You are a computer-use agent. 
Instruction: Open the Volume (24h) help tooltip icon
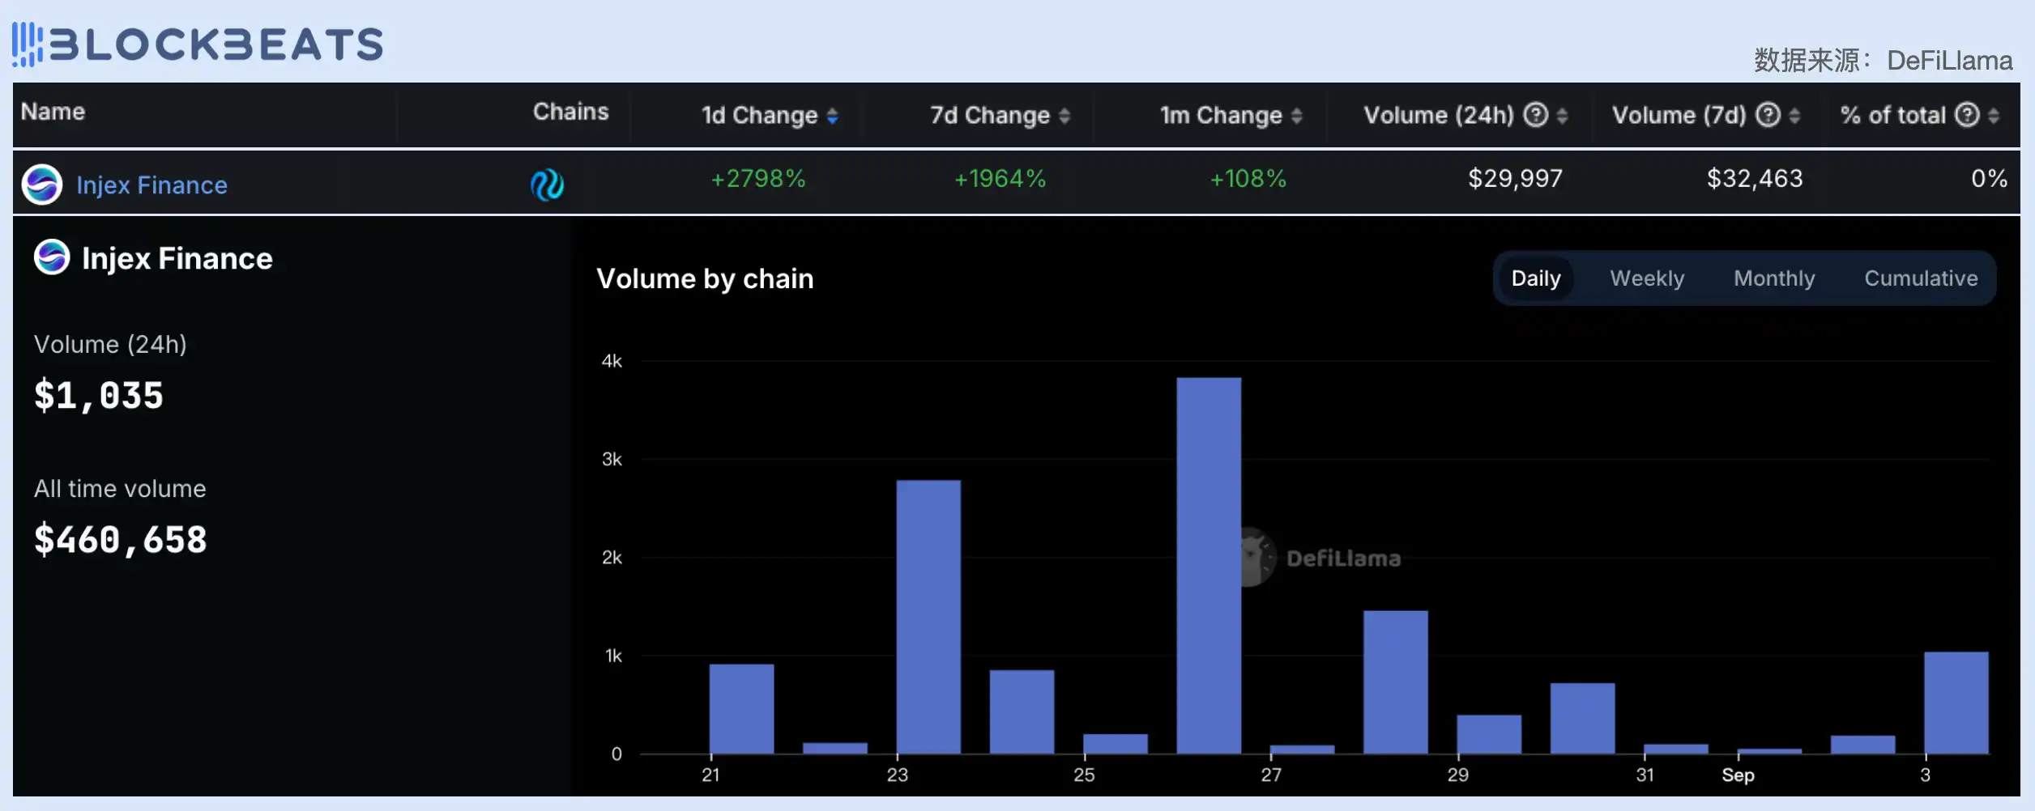pyautogui.click(x=1535, y=115)
